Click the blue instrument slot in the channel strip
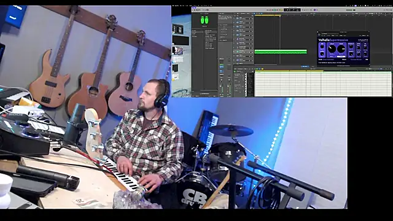 [222, 67]
